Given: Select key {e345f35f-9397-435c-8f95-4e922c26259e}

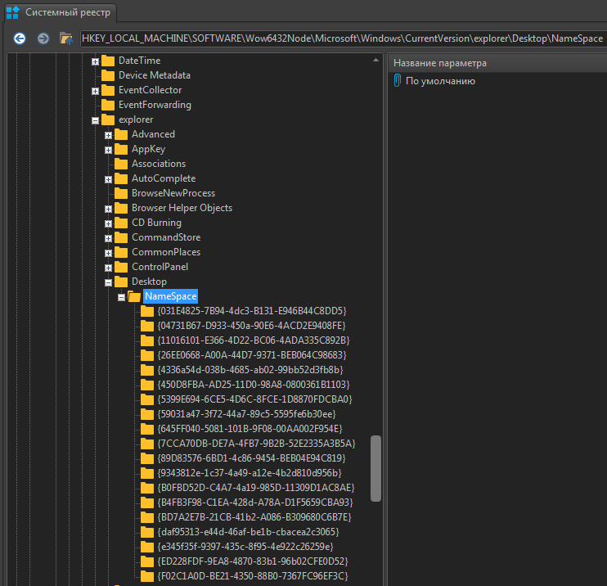Looking at the screenshot, I should click(x=245, y=546).
